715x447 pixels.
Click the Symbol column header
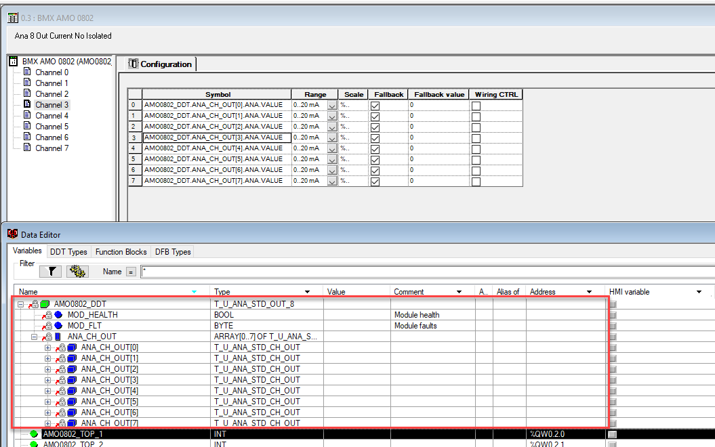(x=218, y=94)
